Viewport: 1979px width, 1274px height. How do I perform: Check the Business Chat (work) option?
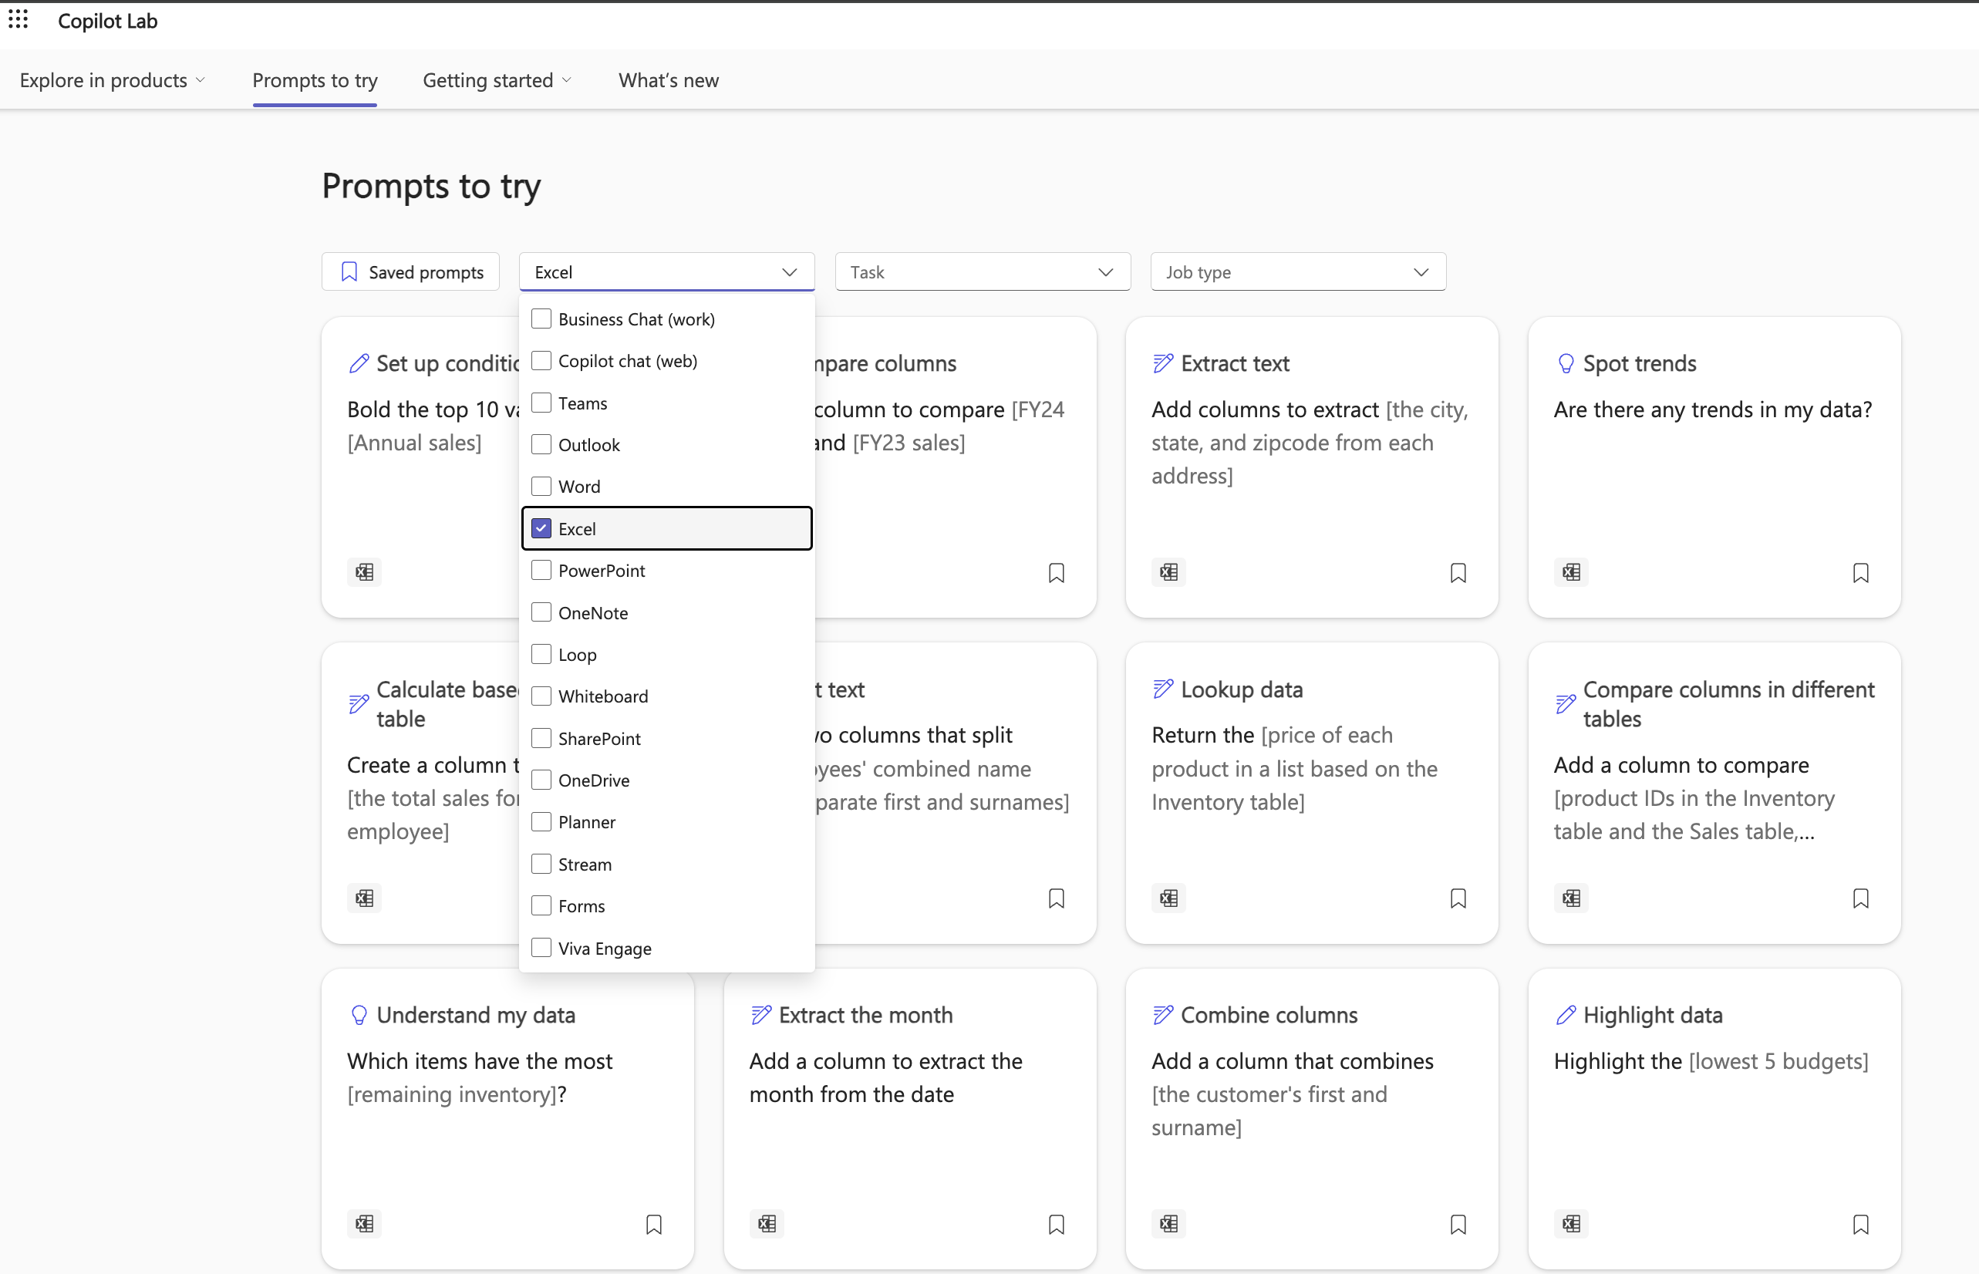tap(541, 318)
